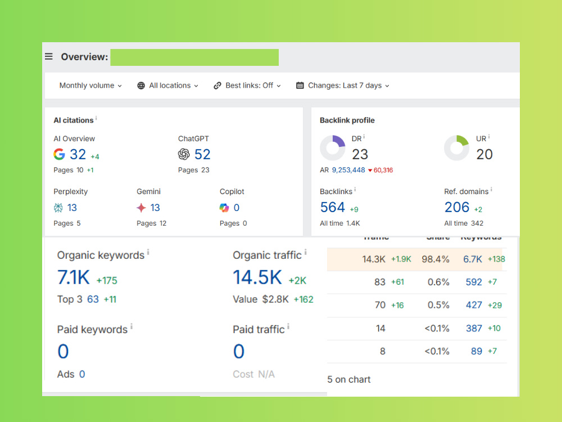Screen dimensions: 562x422
Task: Open the Gemini citations count 13
Action: click(x=155, y=208)
